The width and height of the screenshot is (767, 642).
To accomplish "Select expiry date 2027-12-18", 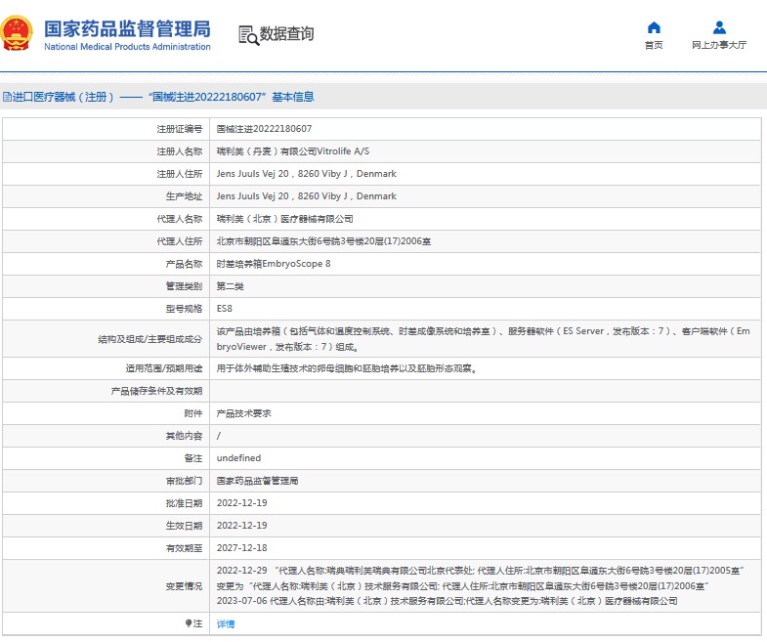I will 241,548.
